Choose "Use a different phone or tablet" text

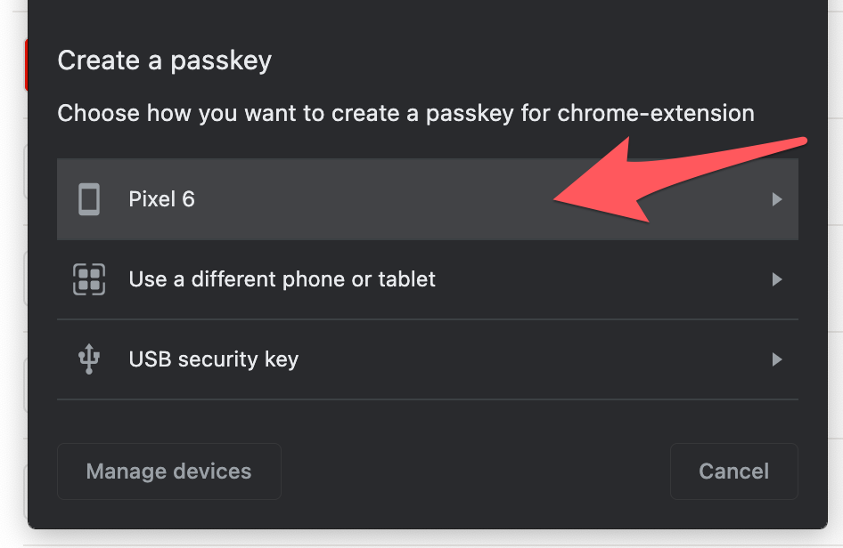pos(282,279)
